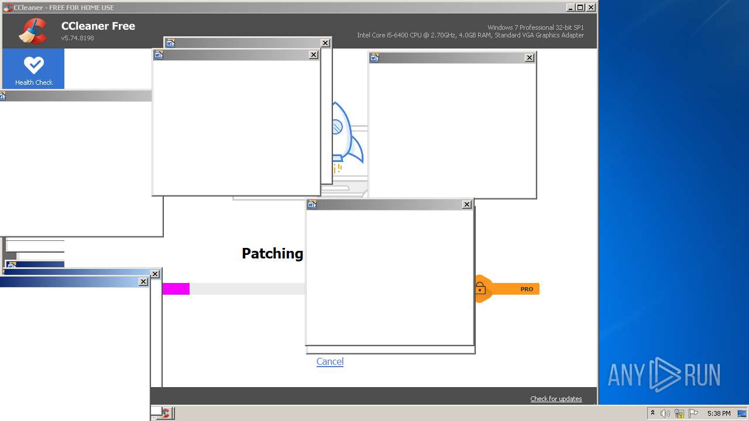This screenshot has height=421, width=749.
Task: Click the CCleaner logo in the header
Action: click(x=33, y=30)
